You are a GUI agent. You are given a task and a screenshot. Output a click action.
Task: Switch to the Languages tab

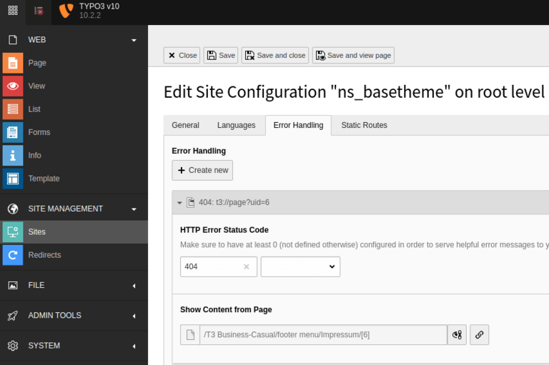[236, 125]
